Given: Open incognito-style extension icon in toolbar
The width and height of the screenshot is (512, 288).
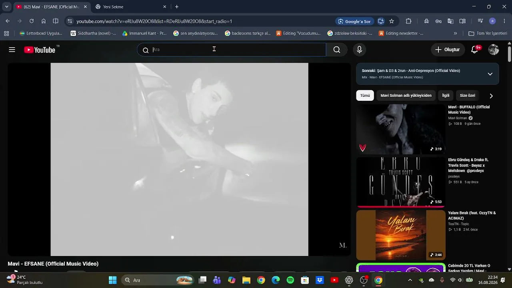Looking at the screenshot, I should [426, 21].
